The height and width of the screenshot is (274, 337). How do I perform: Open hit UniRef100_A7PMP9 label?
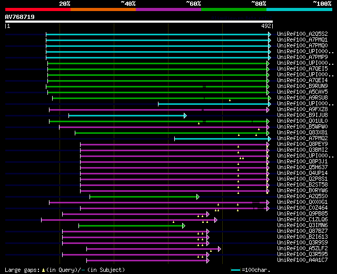tap(302, 57)
